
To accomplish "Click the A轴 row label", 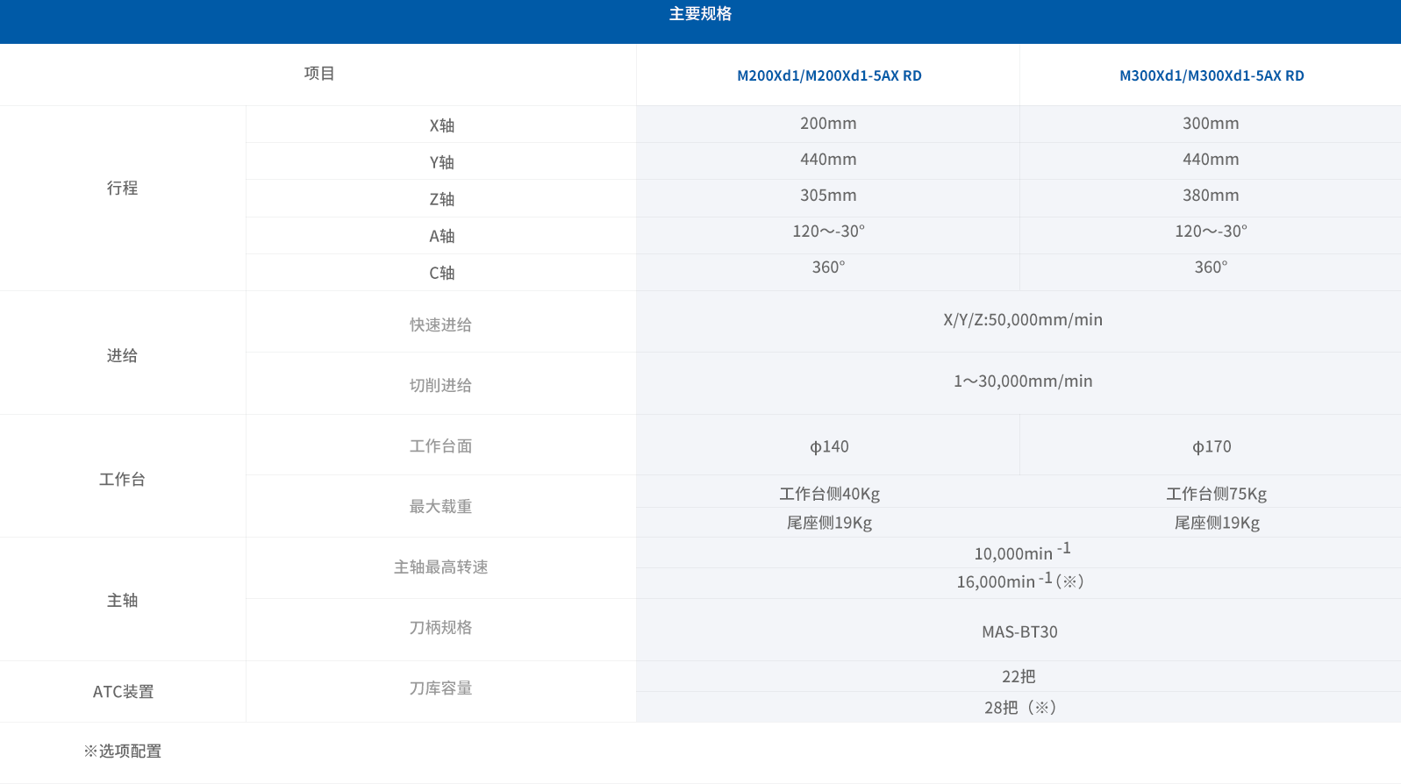I will pos(441,236).
